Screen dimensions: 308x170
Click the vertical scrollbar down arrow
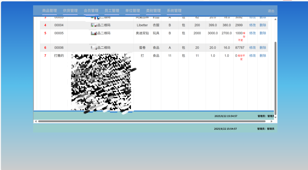(276, 117)
